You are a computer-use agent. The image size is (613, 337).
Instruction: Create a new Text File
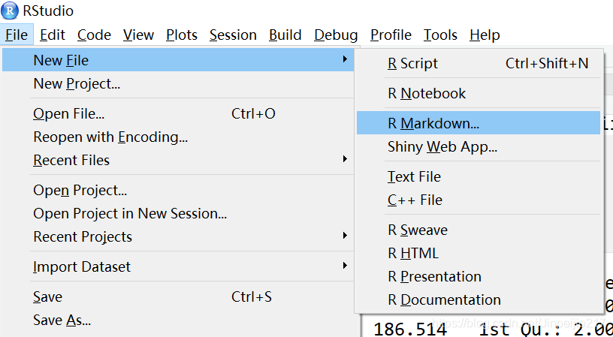[x=479, y=177]
